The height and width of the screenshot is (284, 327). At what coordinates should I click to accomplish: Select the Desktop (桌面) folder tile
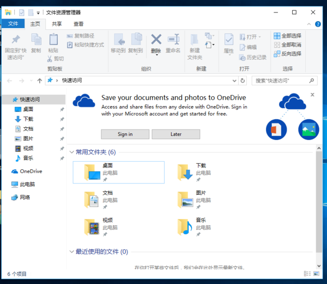pos(119,172)
